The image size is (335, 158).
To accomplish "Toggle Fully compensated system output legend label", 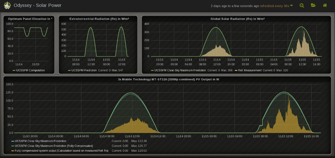I will 62,151.
